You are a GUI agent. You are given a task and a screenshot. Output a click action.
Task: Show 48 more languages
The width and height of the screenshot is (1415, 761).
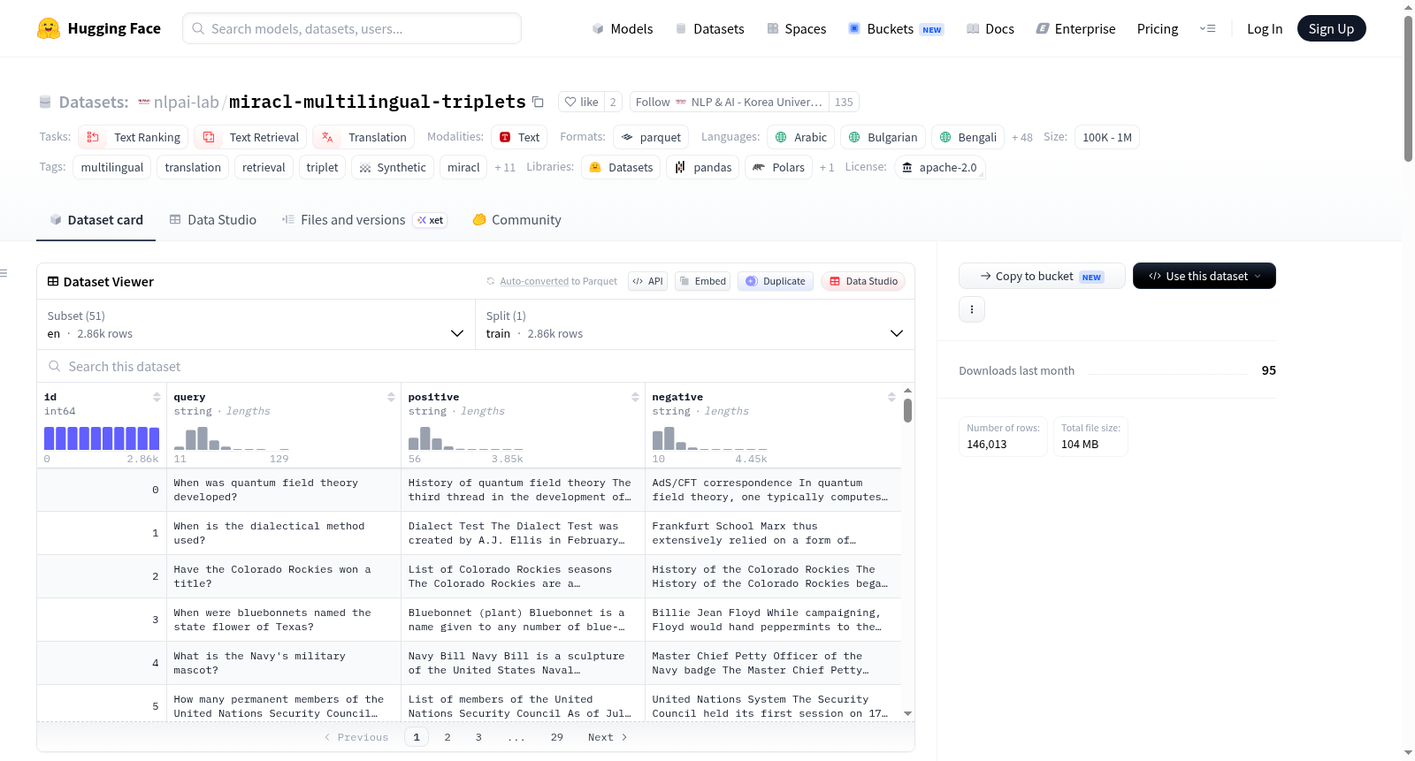pos(1022,137)
